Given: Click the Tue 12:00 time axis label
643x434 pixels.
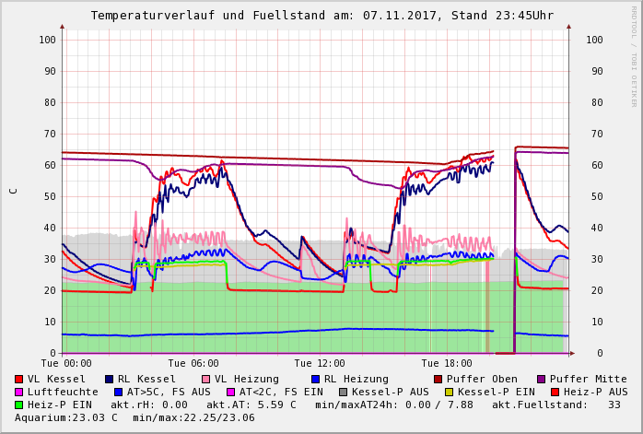Looking at the screenshot, I should tap(320, 364).
